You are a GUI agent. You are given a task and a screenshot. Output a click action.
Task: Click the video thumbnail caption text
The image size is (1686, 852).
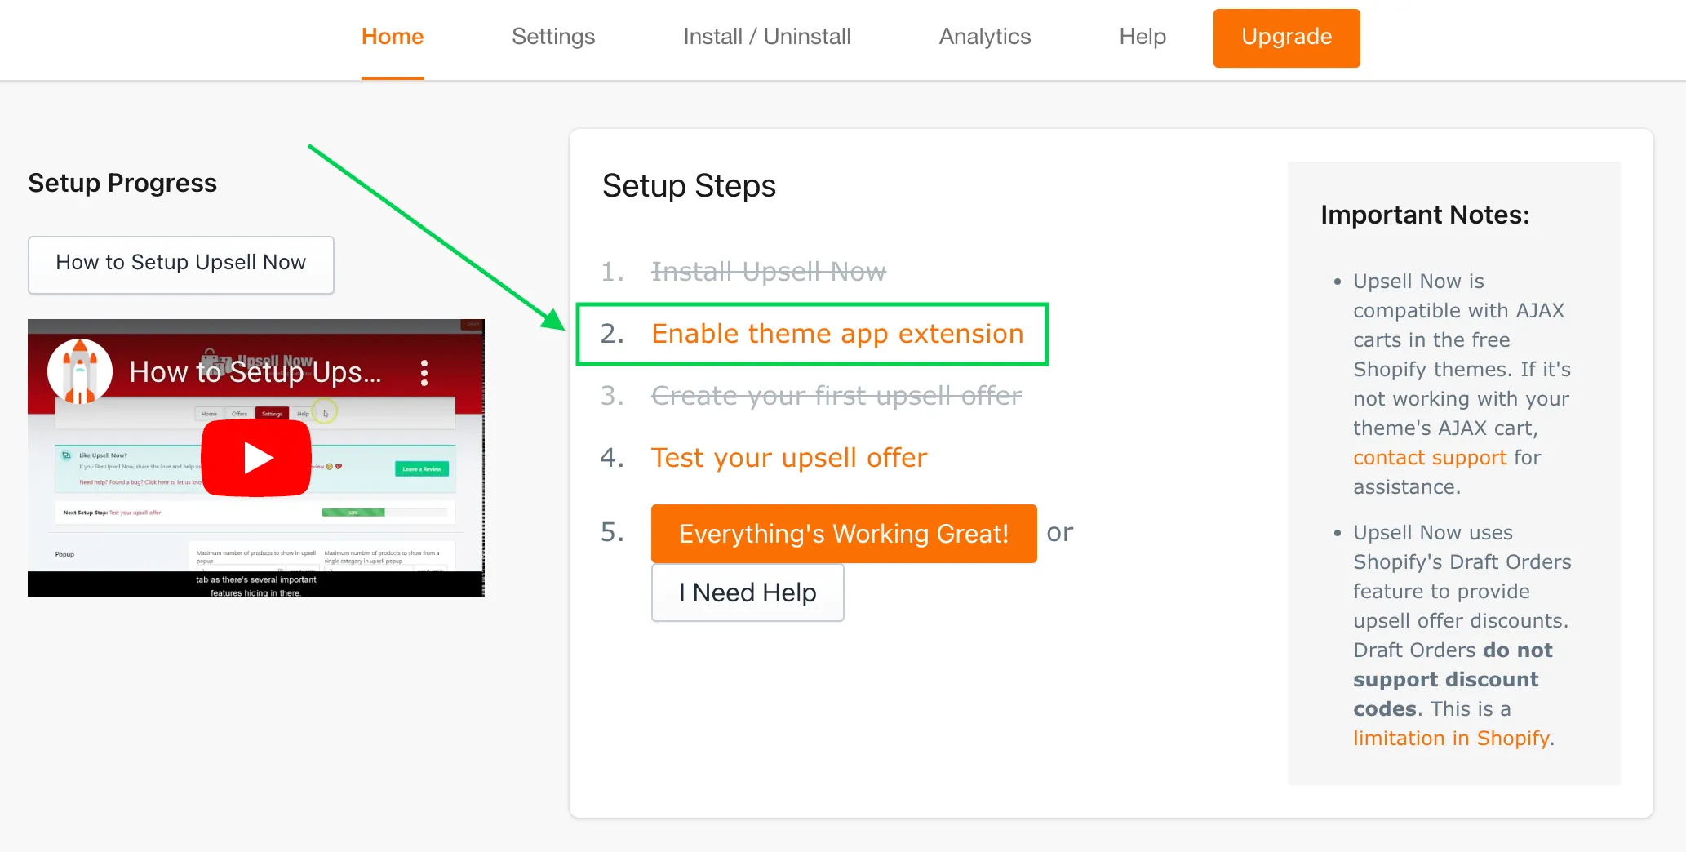click(256, 586)
